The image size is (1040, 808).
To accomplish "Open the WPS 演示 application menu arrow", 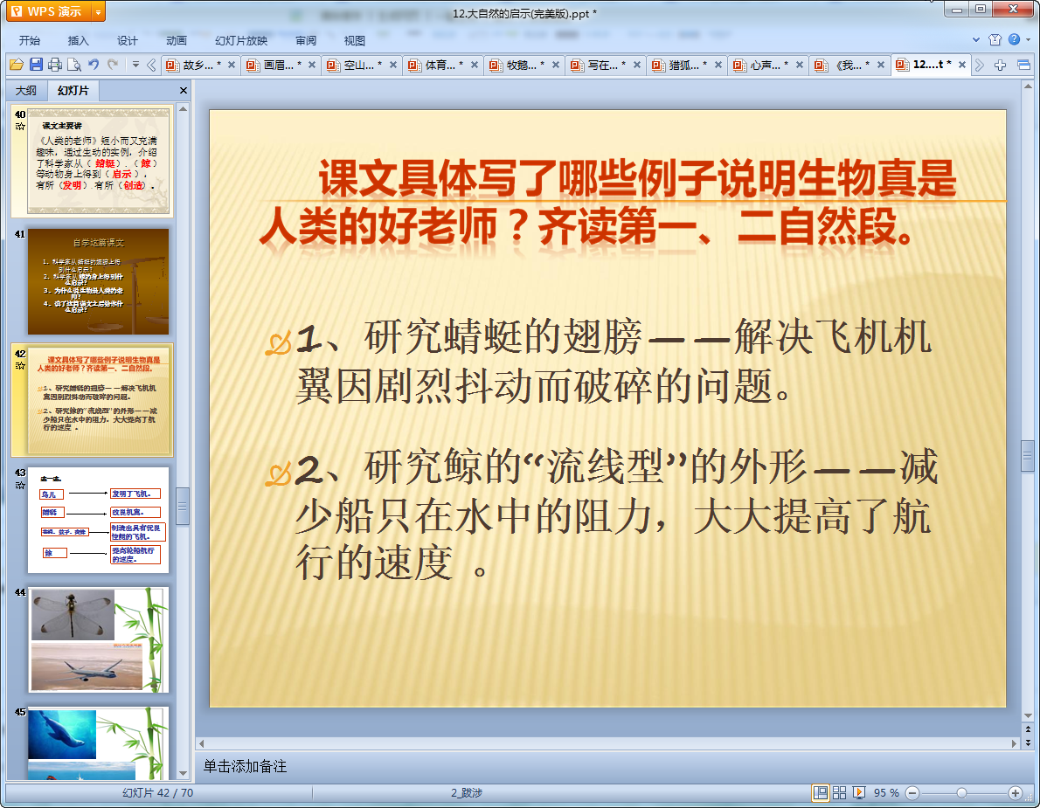I will pos(98,12).
